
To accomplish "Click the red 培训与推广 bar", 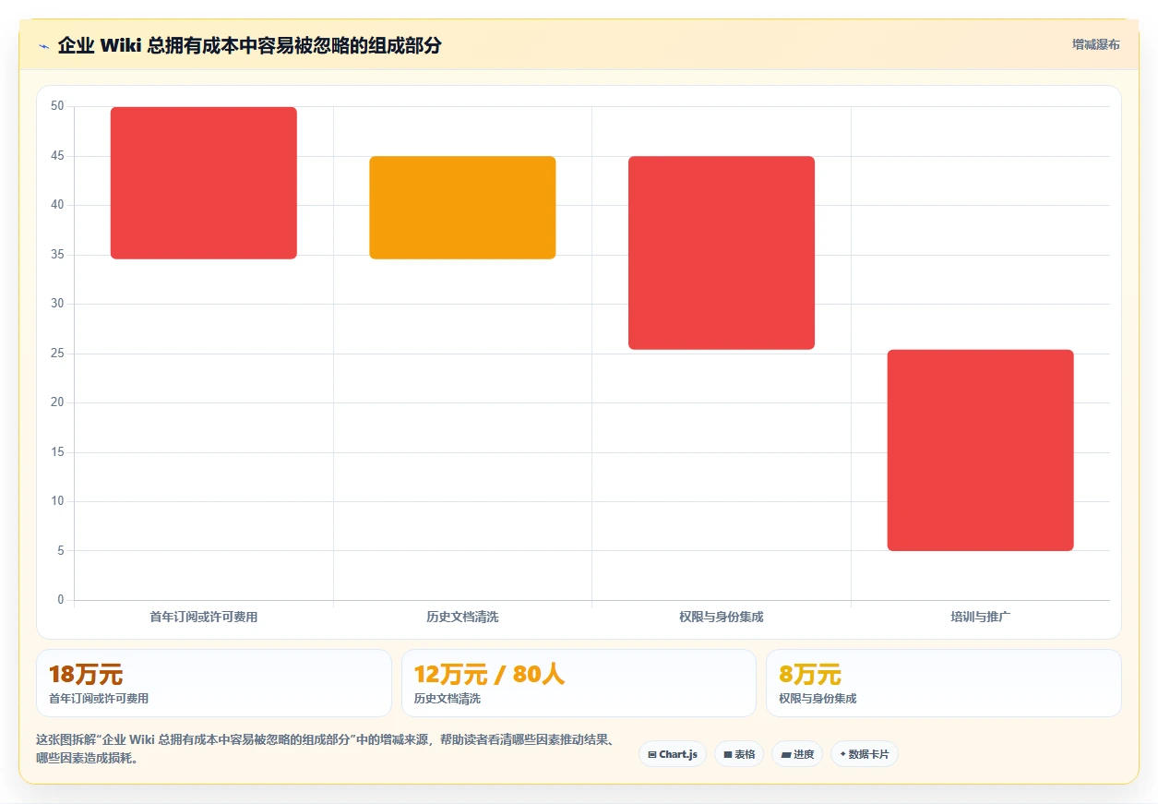I will coord(981,450).
